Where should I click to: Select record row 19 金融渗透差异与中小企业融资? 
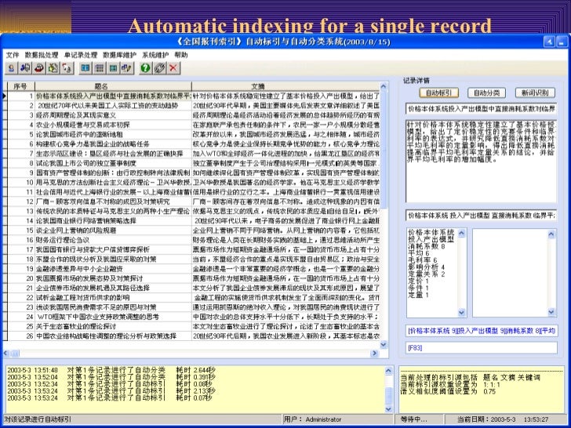click(194, 269)
